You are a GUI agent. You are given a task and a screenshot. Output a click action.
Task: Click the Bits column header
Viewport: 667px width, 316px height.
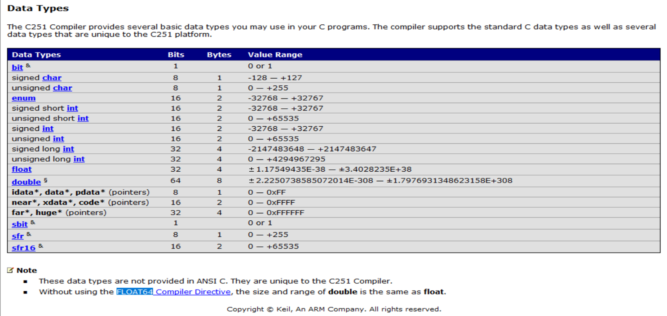[176, 55]
